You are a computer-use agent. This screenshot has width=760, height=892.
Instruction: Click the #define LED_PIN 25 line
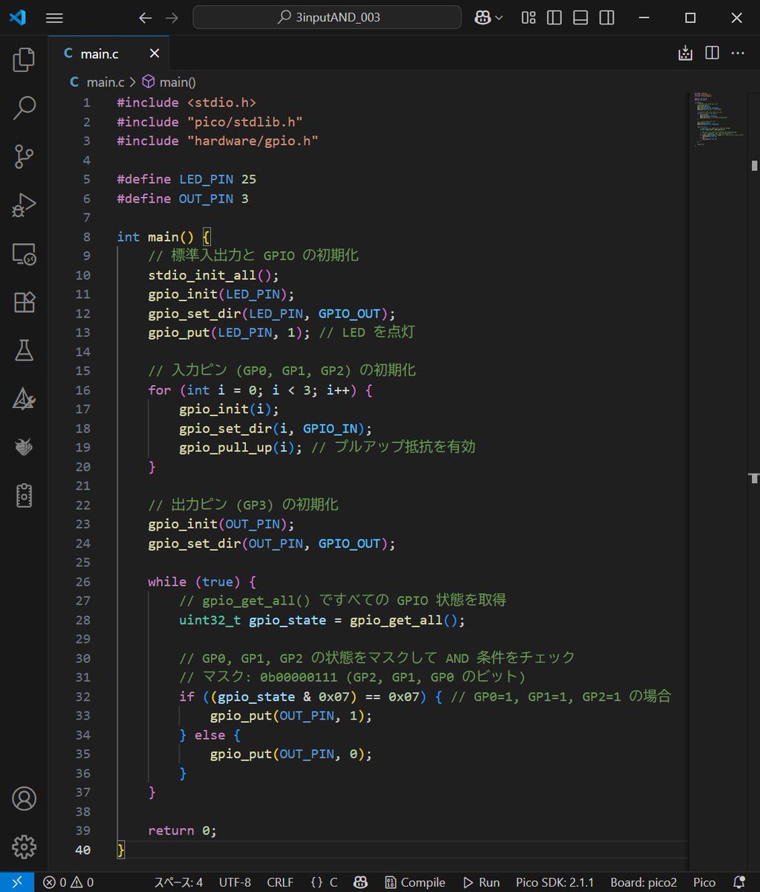pyautogui.click(x=186, y=179)
